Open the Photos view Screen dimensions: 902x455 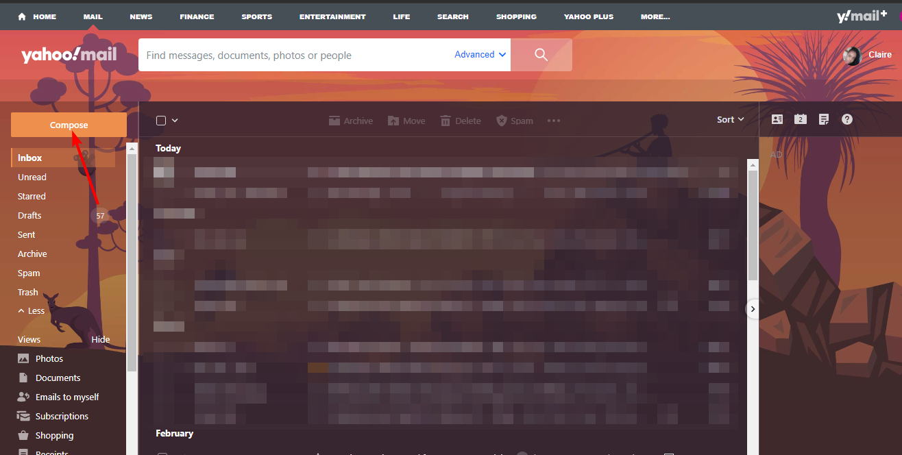40,358
